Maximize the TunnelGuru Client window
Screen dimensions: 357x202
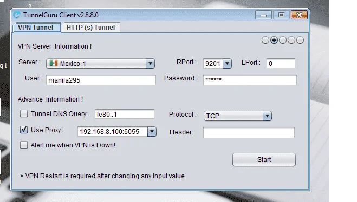pos(281,15)
